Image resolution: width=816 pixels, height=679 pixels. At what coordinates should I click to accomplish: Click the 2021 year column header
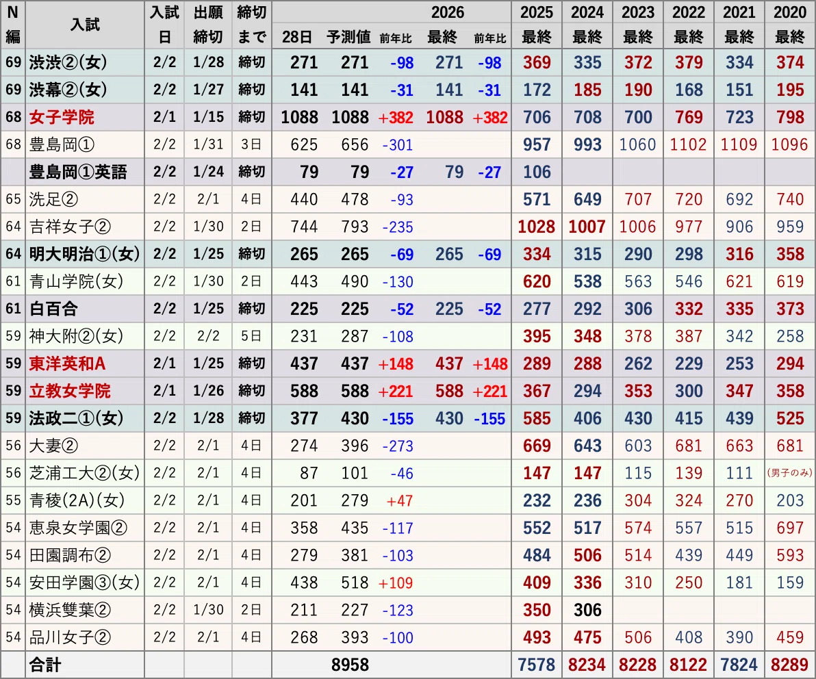(x=739, y=12)
